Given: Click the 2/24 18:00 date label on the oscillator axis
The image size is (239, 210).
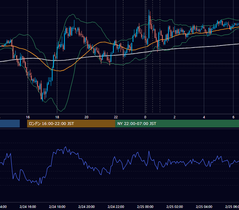Looking at the screenshot, I should 57,206.
